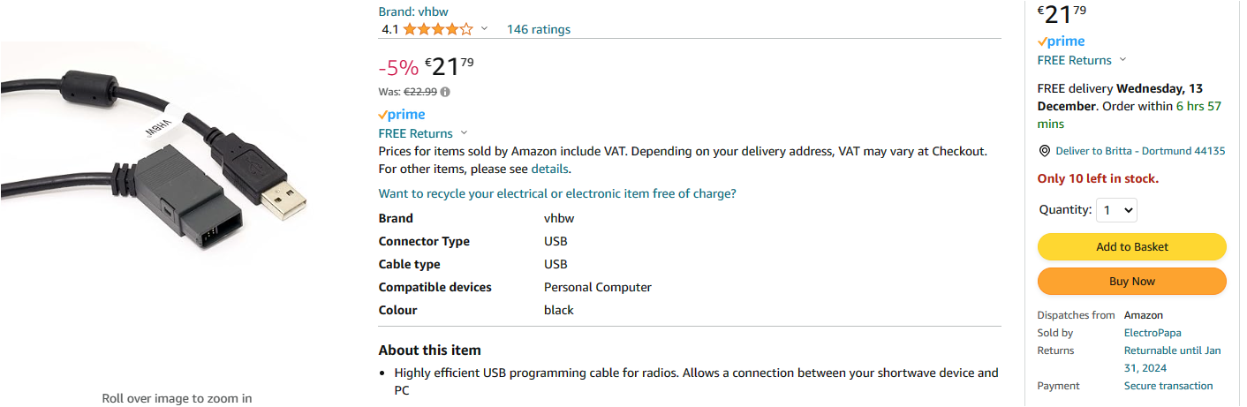Click the Returnable until Jan 31, 2024 link

coord(1172,358)
